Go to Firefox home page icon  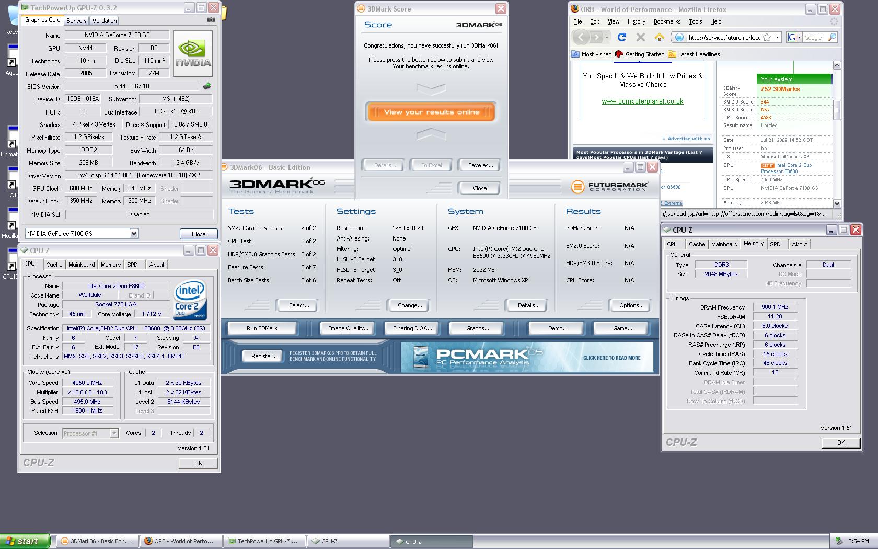[x=660, y=37]
